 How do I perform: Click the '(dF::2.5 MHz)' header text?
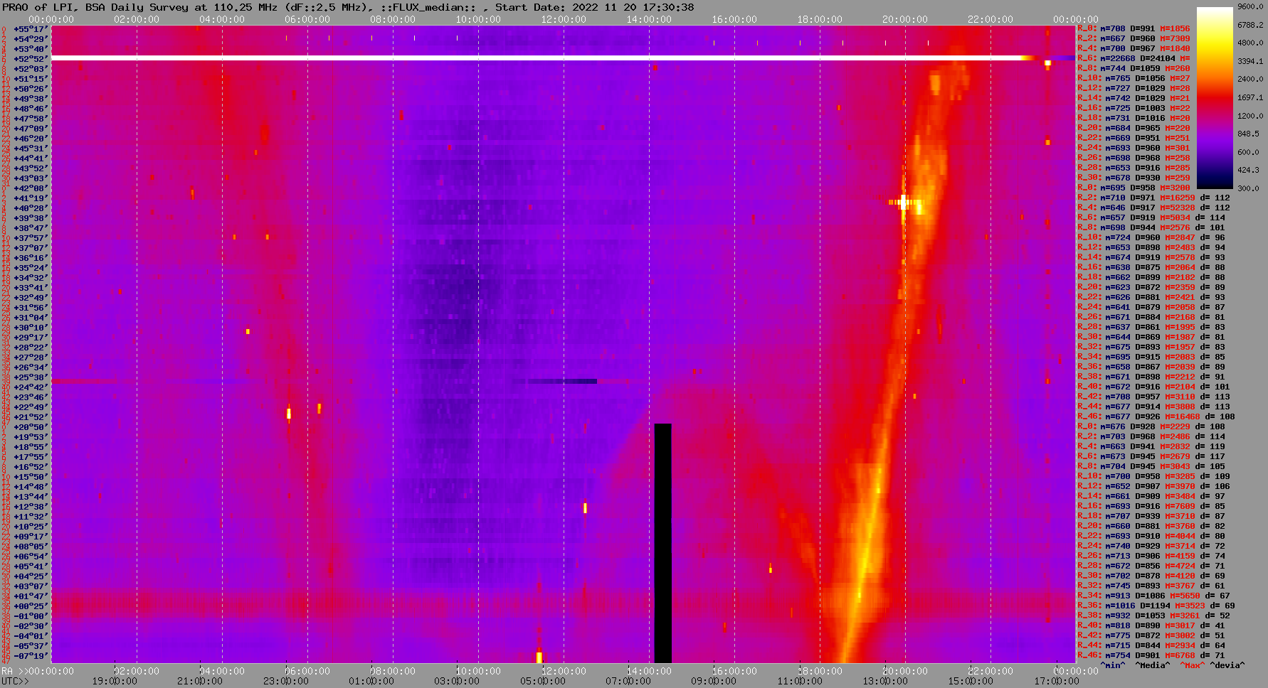(327, 7)
